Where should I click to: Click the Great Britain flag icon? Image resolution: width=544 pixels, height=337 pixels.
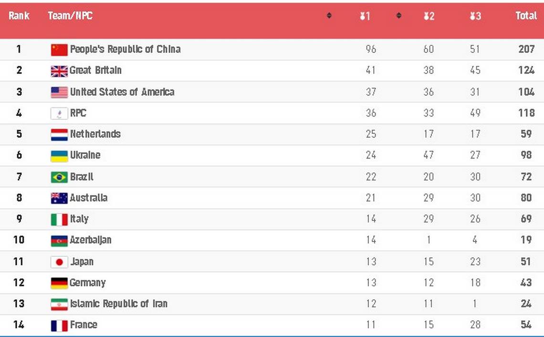click(59, 71)
